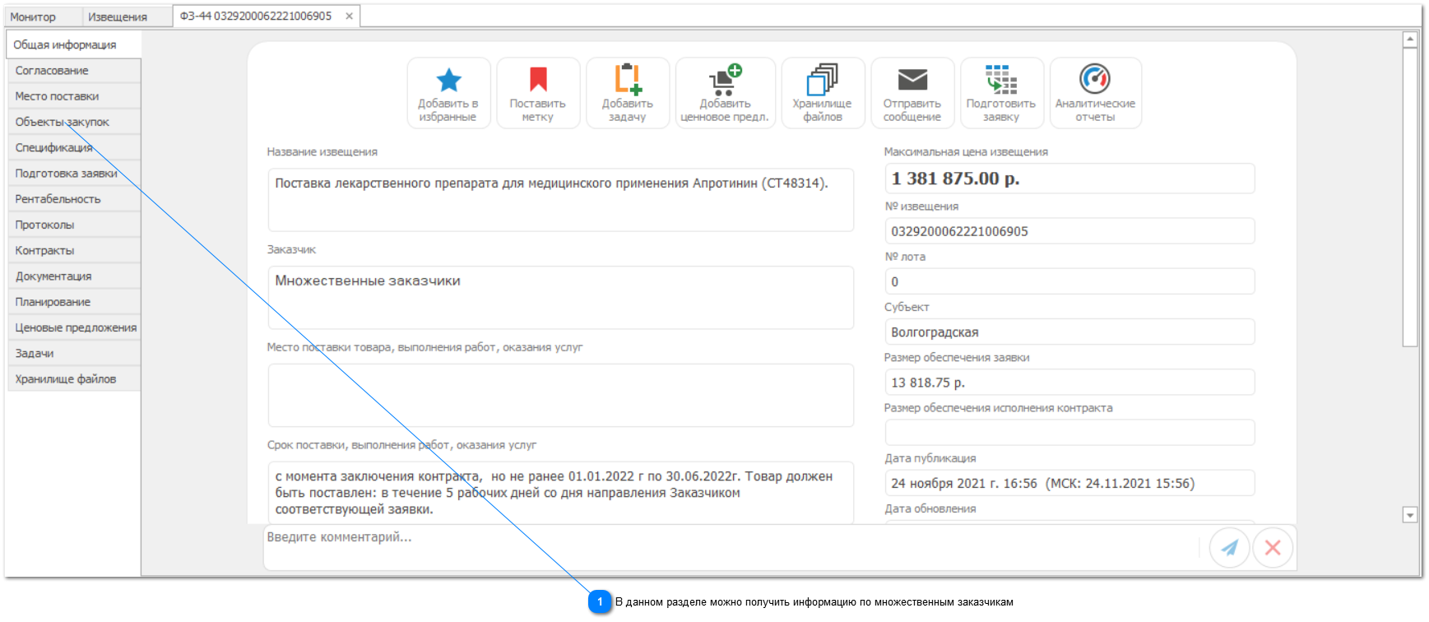Click Добавить ценовое предл. cart icon

pos(726,80)
